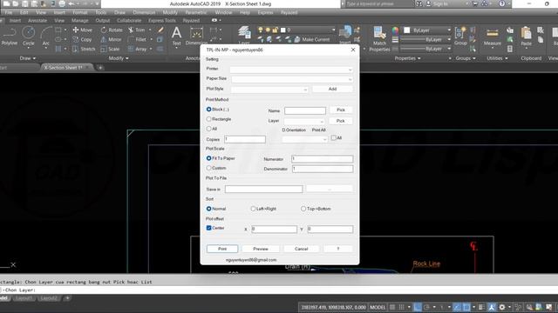Activate the Stretch tool
This screenshot has width=558, height=313.
[84, 49]
